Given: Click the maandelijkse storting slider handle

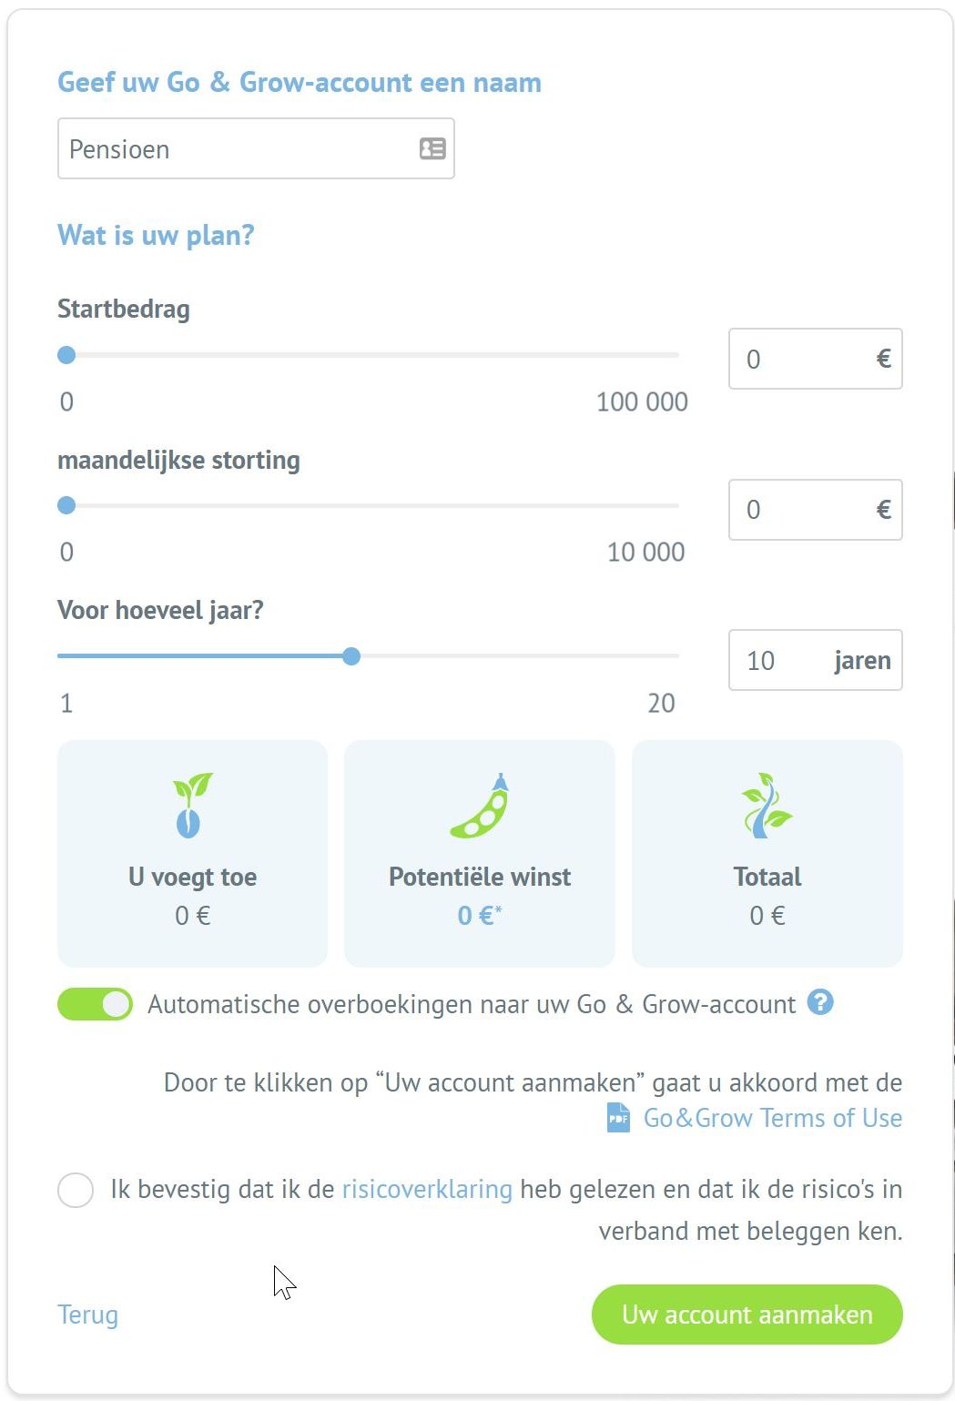Looking at the screenshot, I should [x=66, y=505].
